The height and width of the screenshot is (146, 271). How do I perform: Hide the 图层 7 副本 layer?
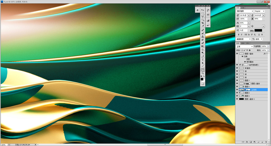(x=237, y=54)
